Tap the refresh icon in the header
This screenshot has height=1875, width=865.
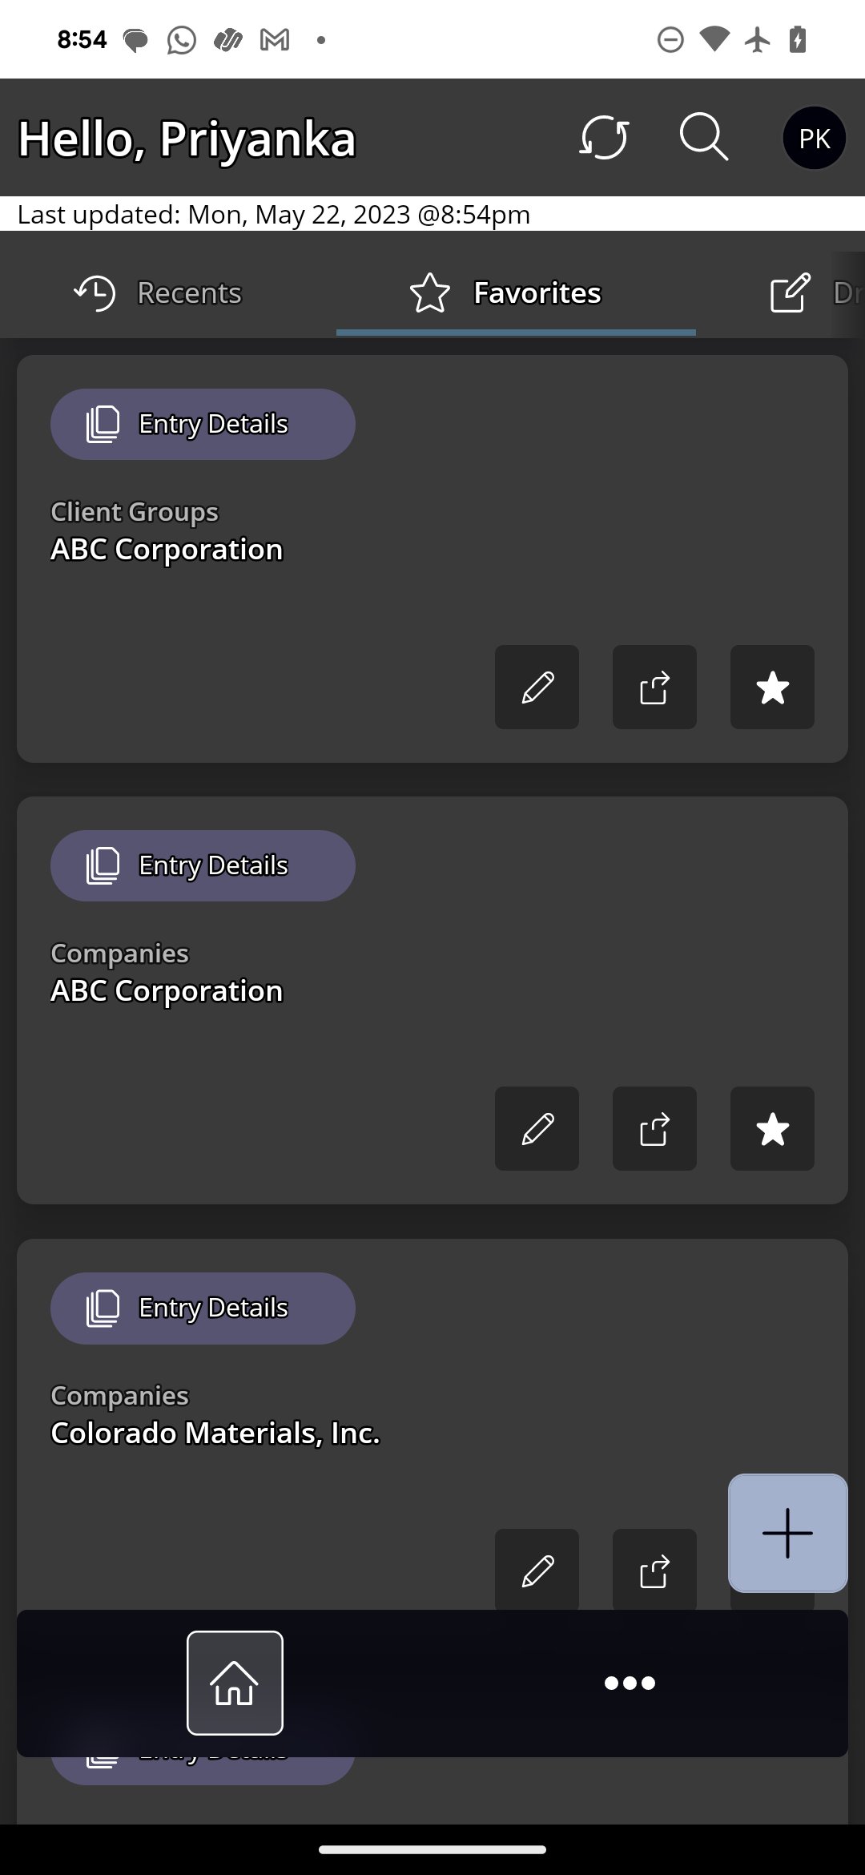[605, 138]
